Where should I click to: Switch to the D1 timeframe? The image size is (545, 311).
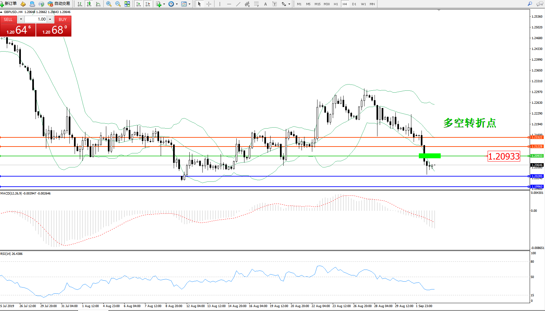pos(354,4)
